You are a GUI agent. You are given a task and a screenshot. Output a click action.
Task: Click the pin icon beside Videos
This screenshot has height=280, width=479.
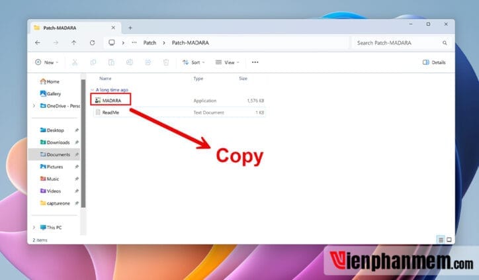click(x=77, y=191)
